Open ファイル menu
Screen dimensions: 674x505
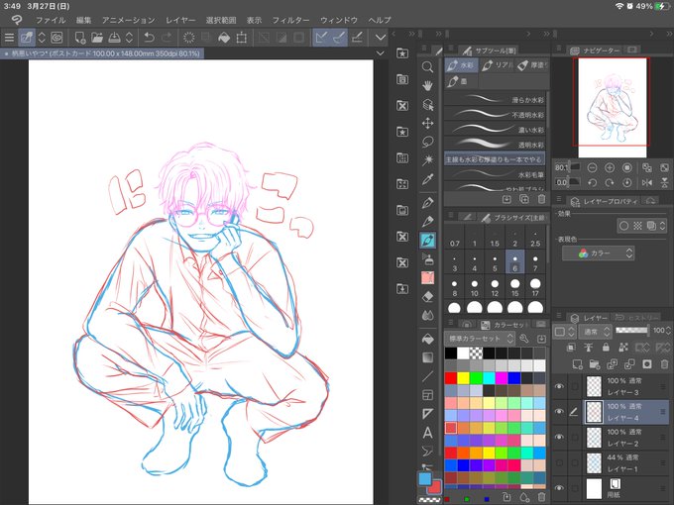51,20
